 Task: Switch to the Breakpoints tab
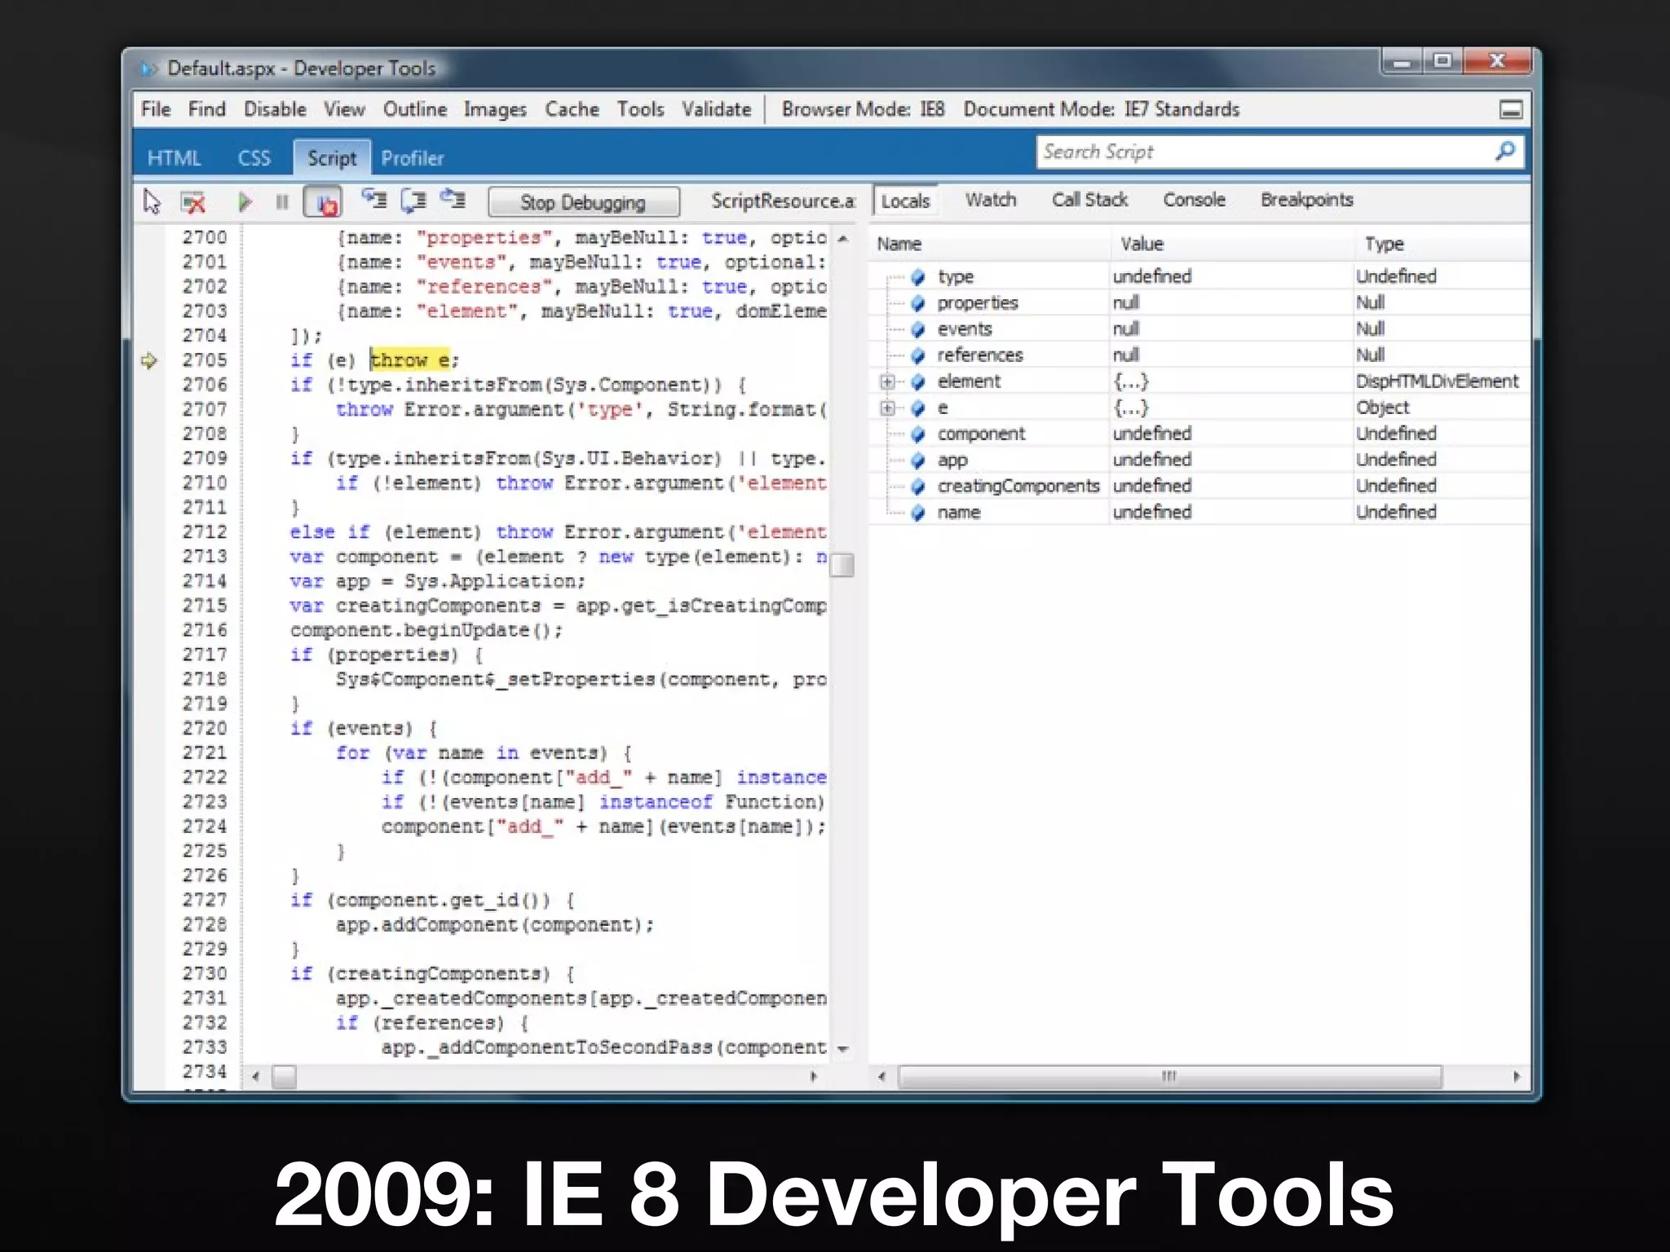pos(1306,200)
